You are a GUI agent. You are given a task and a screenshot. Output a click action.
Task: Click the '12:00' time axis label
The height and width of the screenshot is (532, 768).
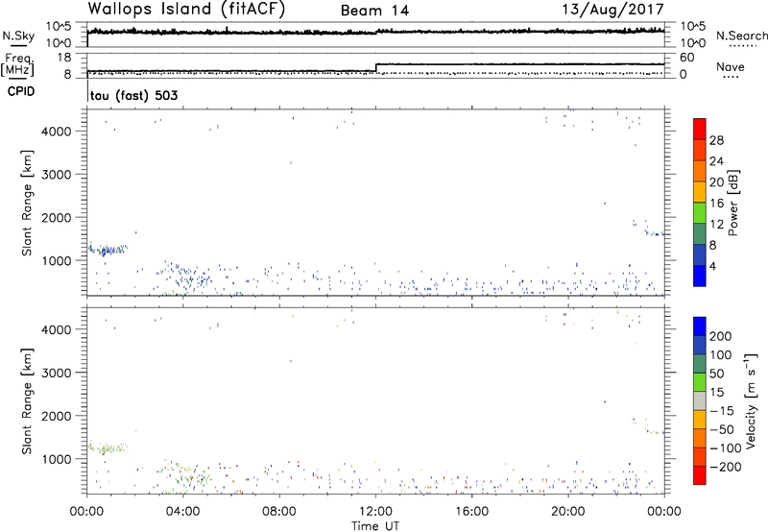pyautogui.click(x=375, y=512)
